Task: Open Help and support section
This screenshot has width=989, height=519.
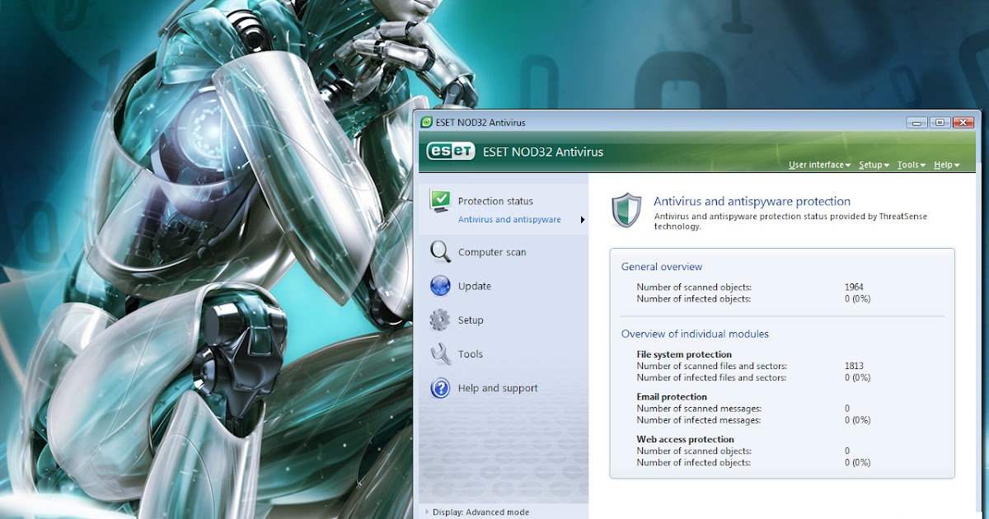Action: coord(498,388)
